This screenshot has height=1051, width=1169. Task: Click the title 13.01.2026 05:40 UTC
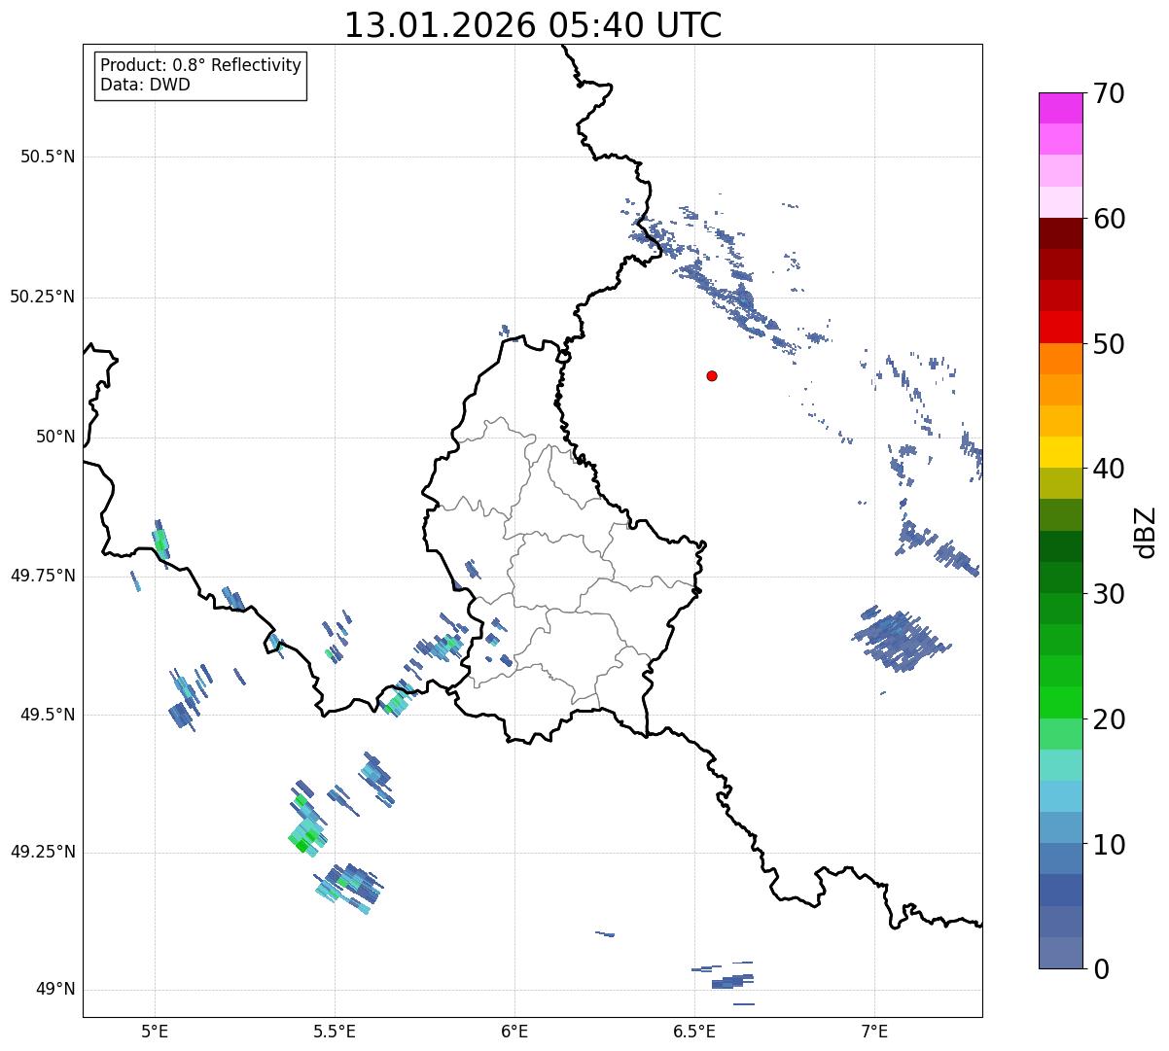click(533, 25)
